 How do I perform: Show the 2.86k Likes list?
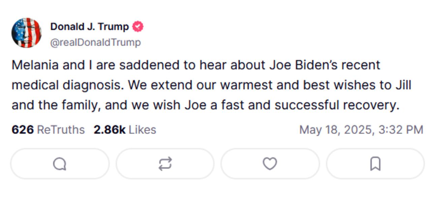(x=125, y=129)
